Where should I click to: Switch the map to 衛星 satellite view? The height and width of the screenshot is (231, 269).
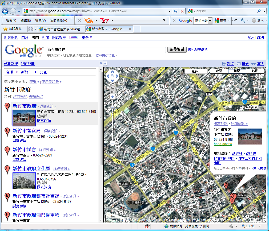pyautogui.click(x=237, y=71)
